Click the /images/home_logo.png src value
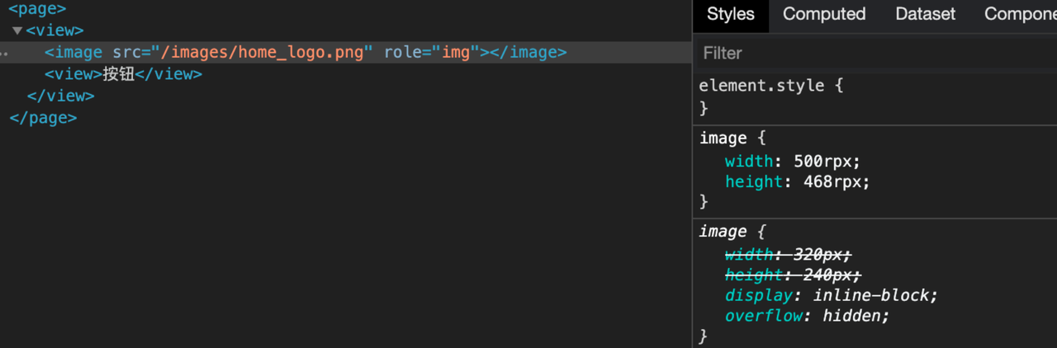1057x348 pixels. click(x=263, y=52)
